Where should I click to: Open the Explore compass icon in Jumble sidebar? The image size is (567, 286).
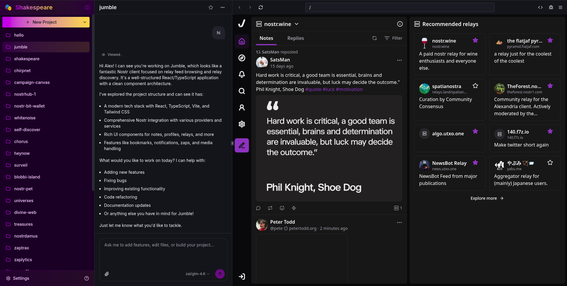click(242, 58)
